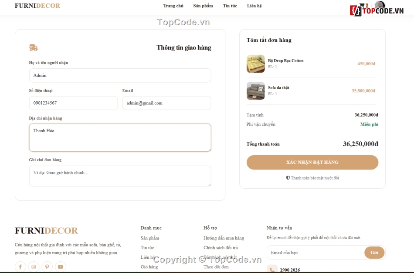The image size is (414, 273).
Task: Focus the email field admin@gmail.com
Action: pos(166,103)
